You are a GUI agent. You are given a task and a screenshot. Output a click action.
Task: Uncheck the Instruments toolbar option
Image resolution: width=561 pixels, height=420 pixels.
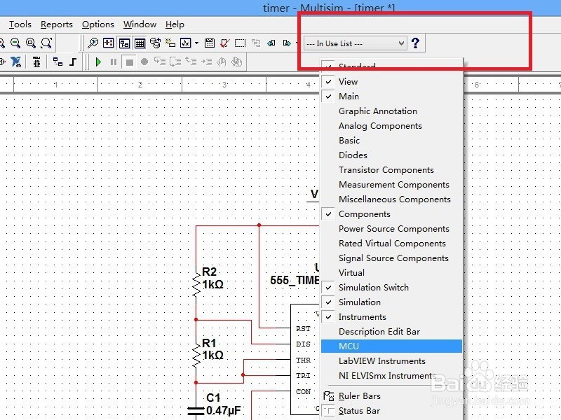[391, 317]
